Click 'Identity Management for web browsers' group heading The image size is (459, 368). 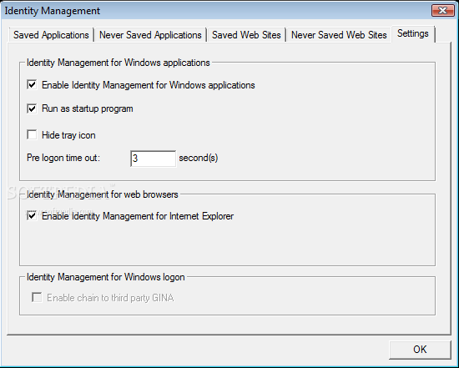pyautogui.click(x=103, y=194)
